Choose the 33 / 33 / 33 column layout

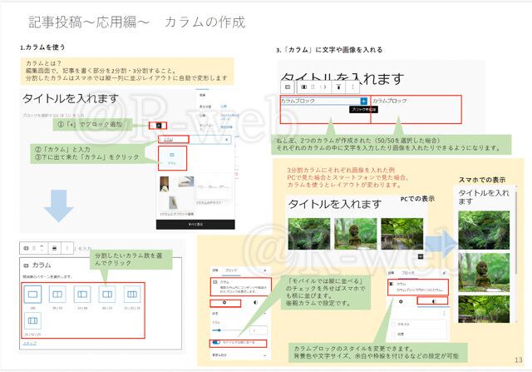click(132, 295)
